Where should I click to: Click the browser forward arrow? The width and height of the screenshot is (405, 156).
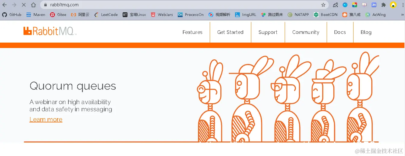[x=14, y=5]
